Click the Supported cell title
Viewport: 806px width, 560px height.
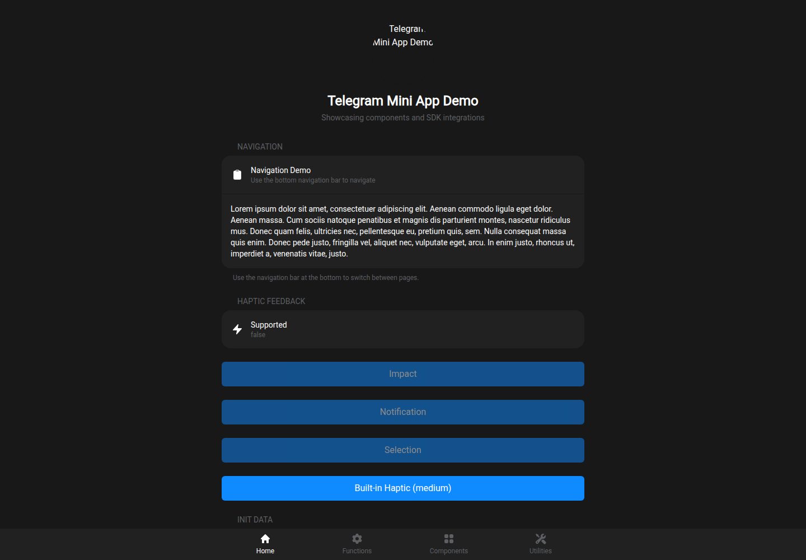269,325
